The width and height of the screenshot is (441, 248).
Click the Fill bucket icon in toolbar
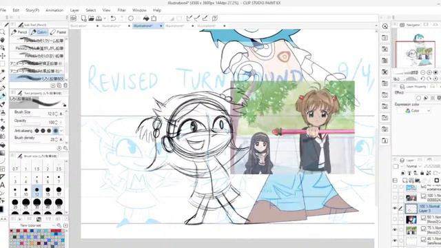coord(146,19)
